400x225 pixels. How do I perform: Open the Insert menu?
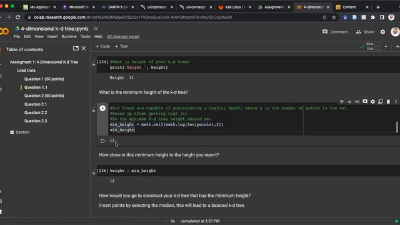point(52,36)
